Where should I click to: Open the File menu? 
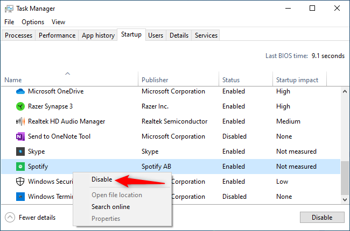9,22
